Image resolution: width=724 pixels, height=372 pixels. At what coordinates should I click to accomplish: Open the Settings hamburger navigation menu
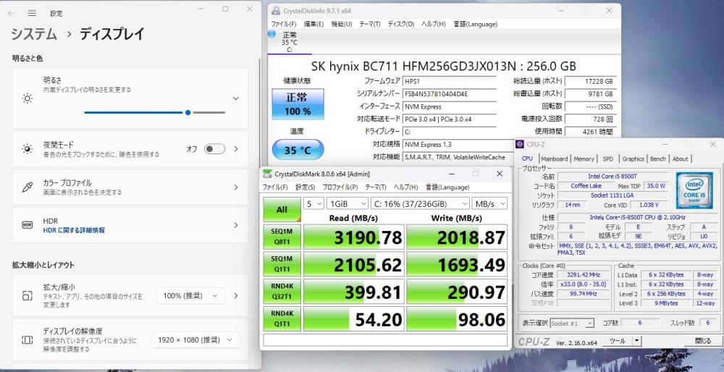32,13
